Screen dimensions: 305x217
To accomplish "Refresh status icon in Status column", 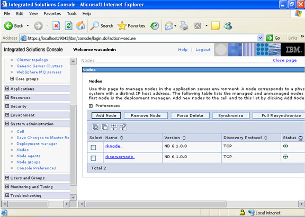I will point(301,138).
